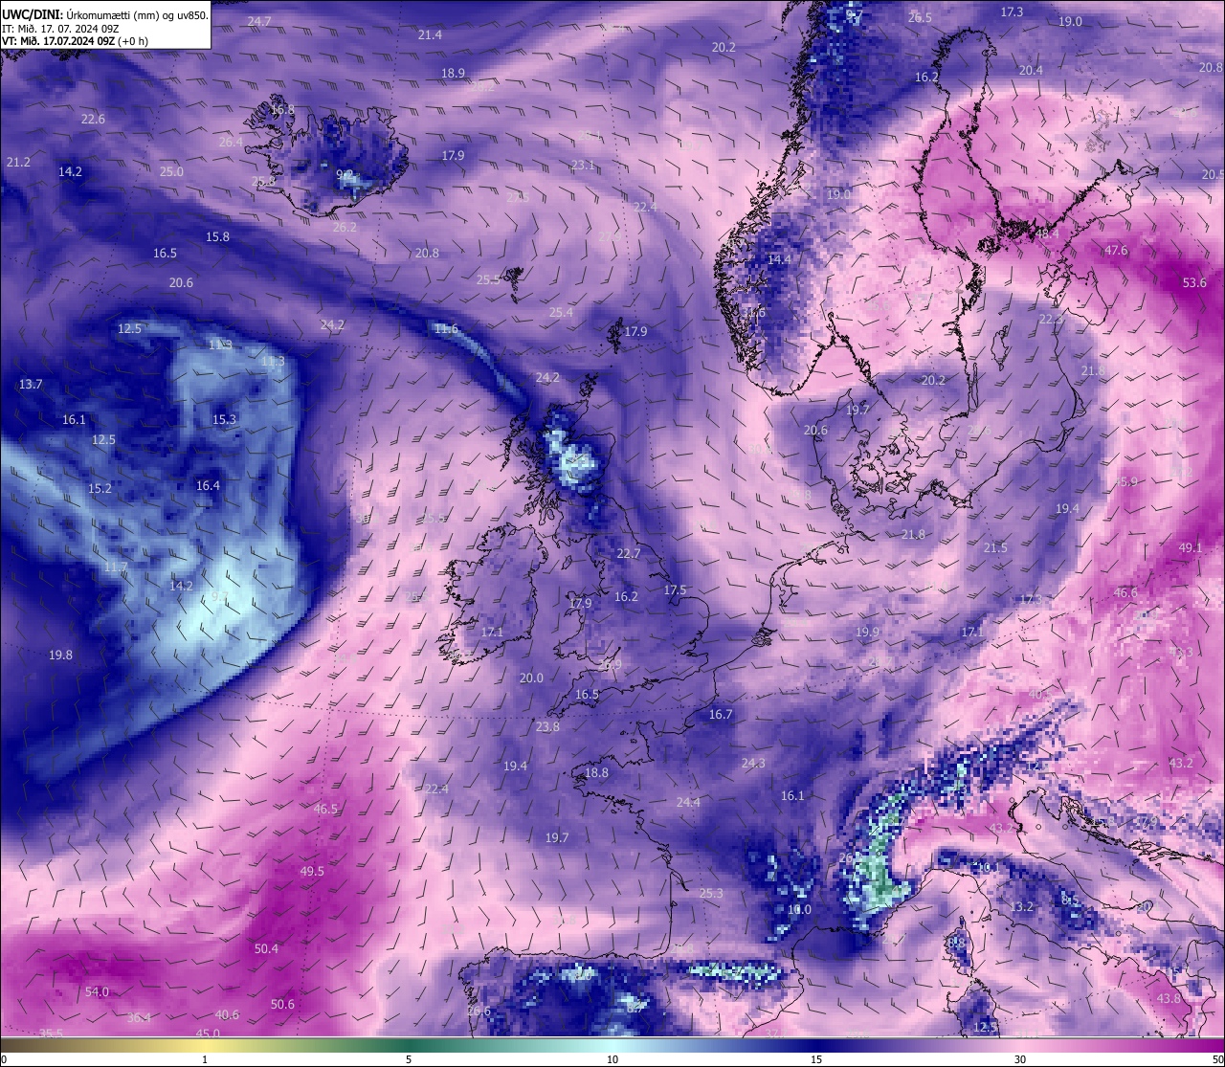The width and height of the screenshot is (1225, 1067).
Task: Click the 15.3 value label
Action: pos(224,419)
